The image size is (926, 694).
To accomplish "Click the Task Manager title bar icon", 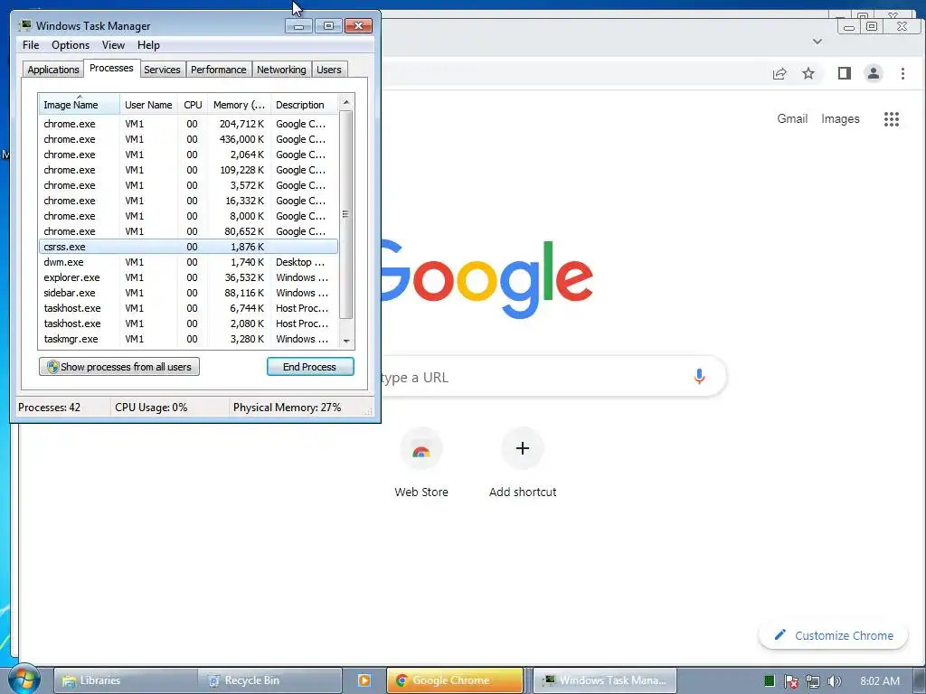I will coord(24,26).
